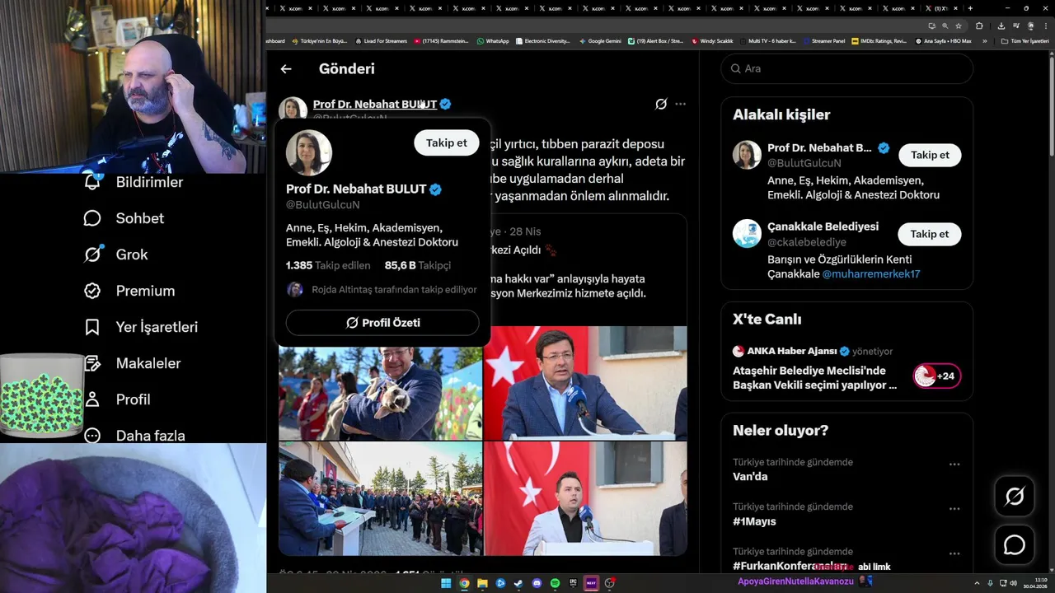Open Discord from the taskbar
This screenshot has width=1055, height=593.
(x=537, y=583)
